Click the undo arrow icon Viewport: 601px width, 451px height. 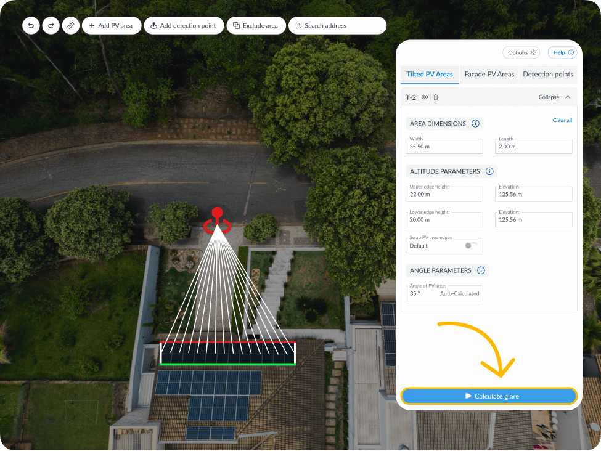pos(31,26)
